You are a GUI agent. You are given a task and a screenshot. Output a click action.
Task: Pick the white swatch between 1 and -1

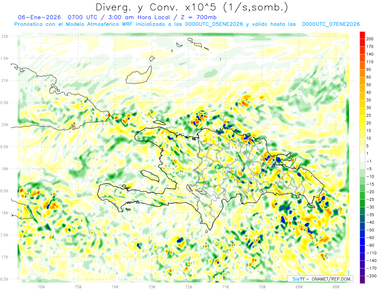coord(362,158)
